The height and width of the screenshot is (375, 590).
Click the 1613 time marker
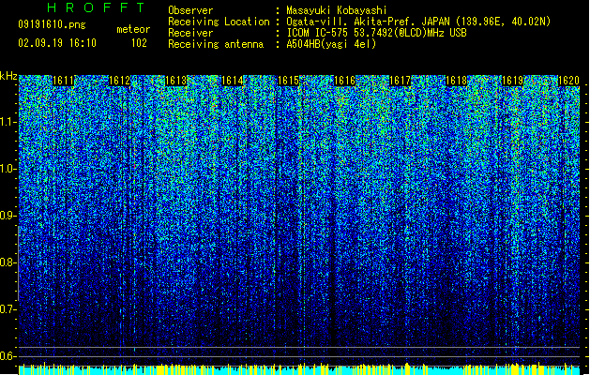coord(175,81)
